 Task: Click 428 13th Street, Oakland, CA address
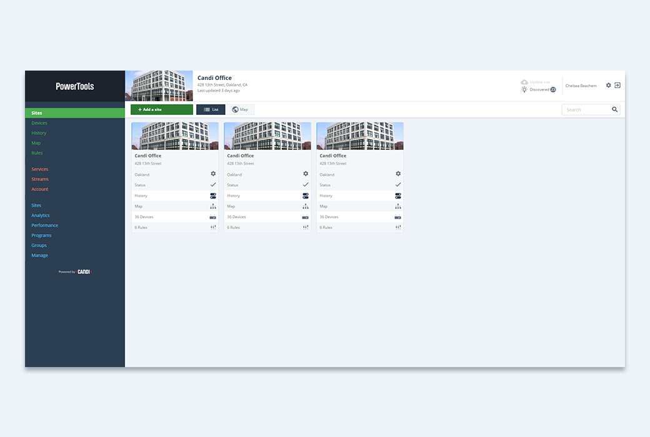tap(222, 84)
